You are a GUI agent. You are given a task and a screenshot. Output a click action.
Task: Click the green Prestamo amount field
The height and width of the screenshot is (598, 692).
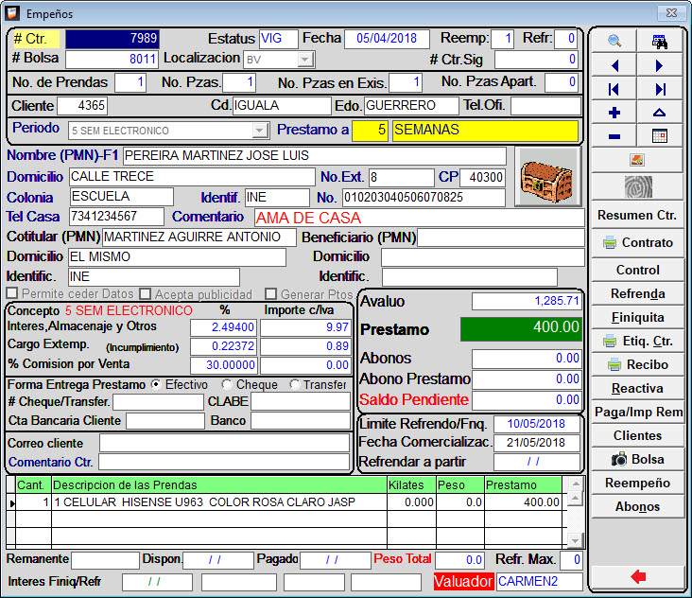[520, 328]
